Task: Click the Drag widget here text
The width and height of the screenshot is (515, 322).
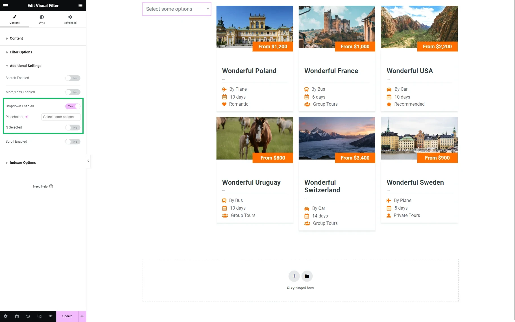Action: 300,288
